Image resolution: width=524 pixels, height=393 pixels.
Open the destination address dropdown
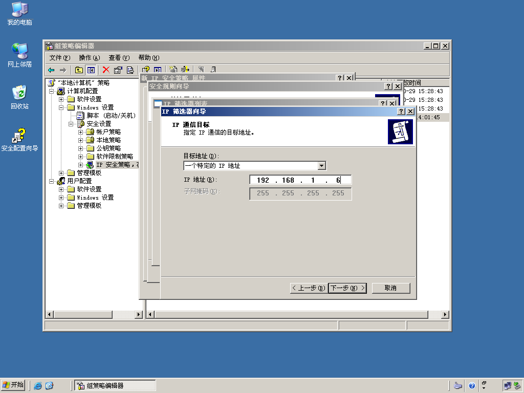321,166
